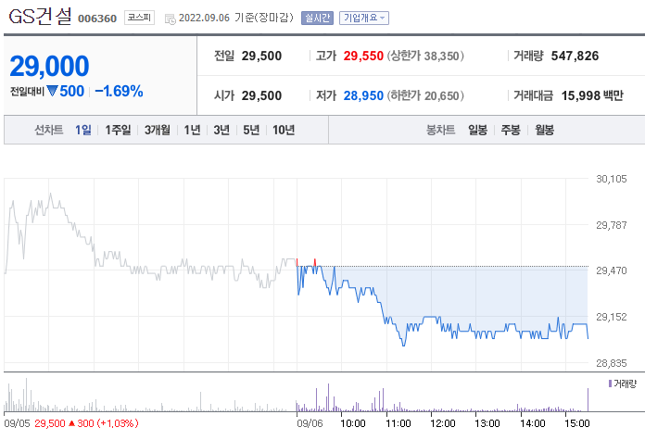Click the 하한가 20,650 text
645x440 pixels.
click(x=425, y=95)
